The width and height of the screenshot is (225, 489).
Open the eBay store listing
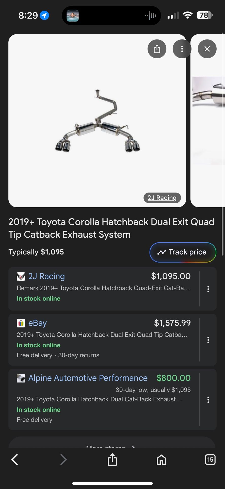(37, 323)
